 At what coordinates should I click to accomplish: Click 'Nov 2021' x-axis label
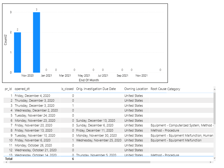click(142, 76)
